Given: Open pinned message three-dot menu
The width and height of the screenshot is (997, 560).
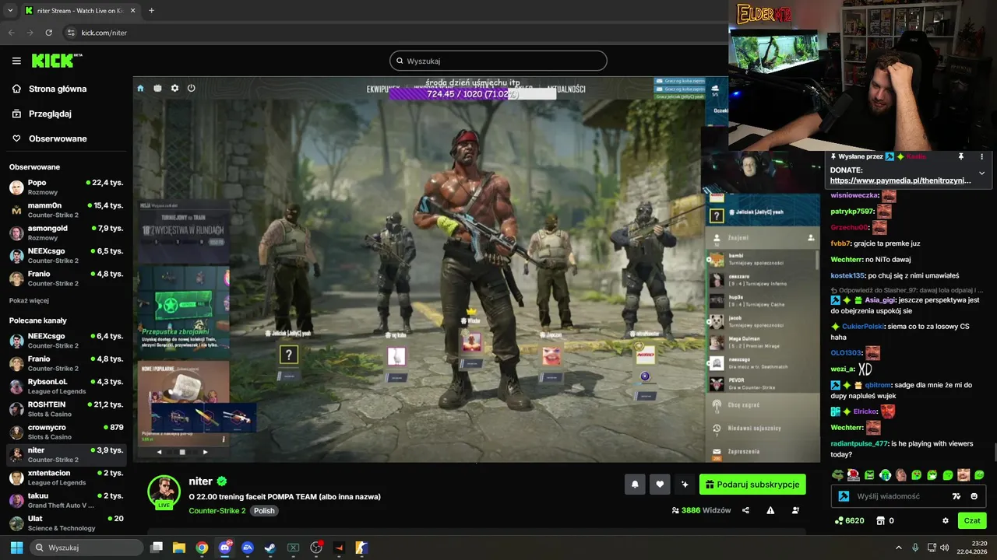Looking at the screenshot, I should pyautogui.click(x=981, y=156).
